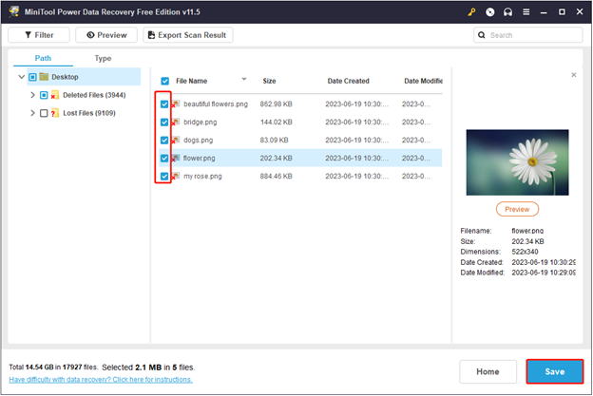Click the 862.98 KB size cell

277,104
